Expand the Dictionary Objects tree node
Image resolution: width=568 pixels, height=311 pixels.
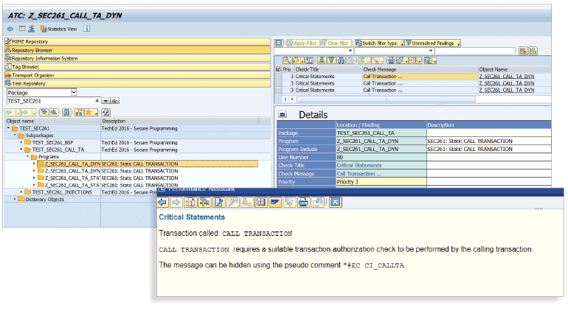tap(14, 199)
